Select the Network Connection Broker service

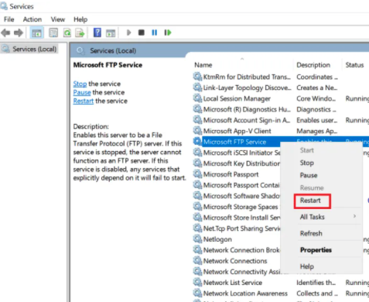(x=241, y=250)
